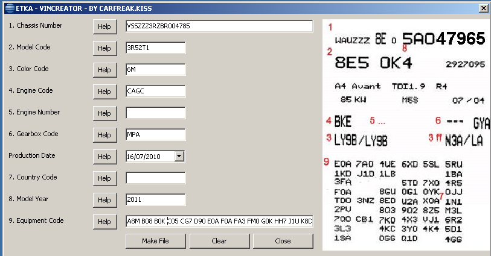Click the Production Date value 16/07/2010
The image size is (491, 256).
point(143,157)
